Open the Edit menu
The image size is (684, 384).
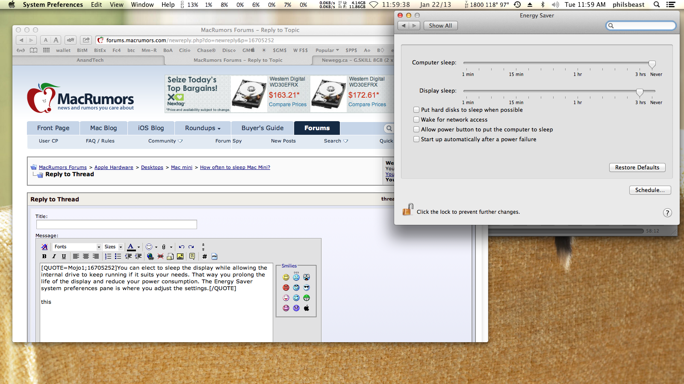(97, 5)
